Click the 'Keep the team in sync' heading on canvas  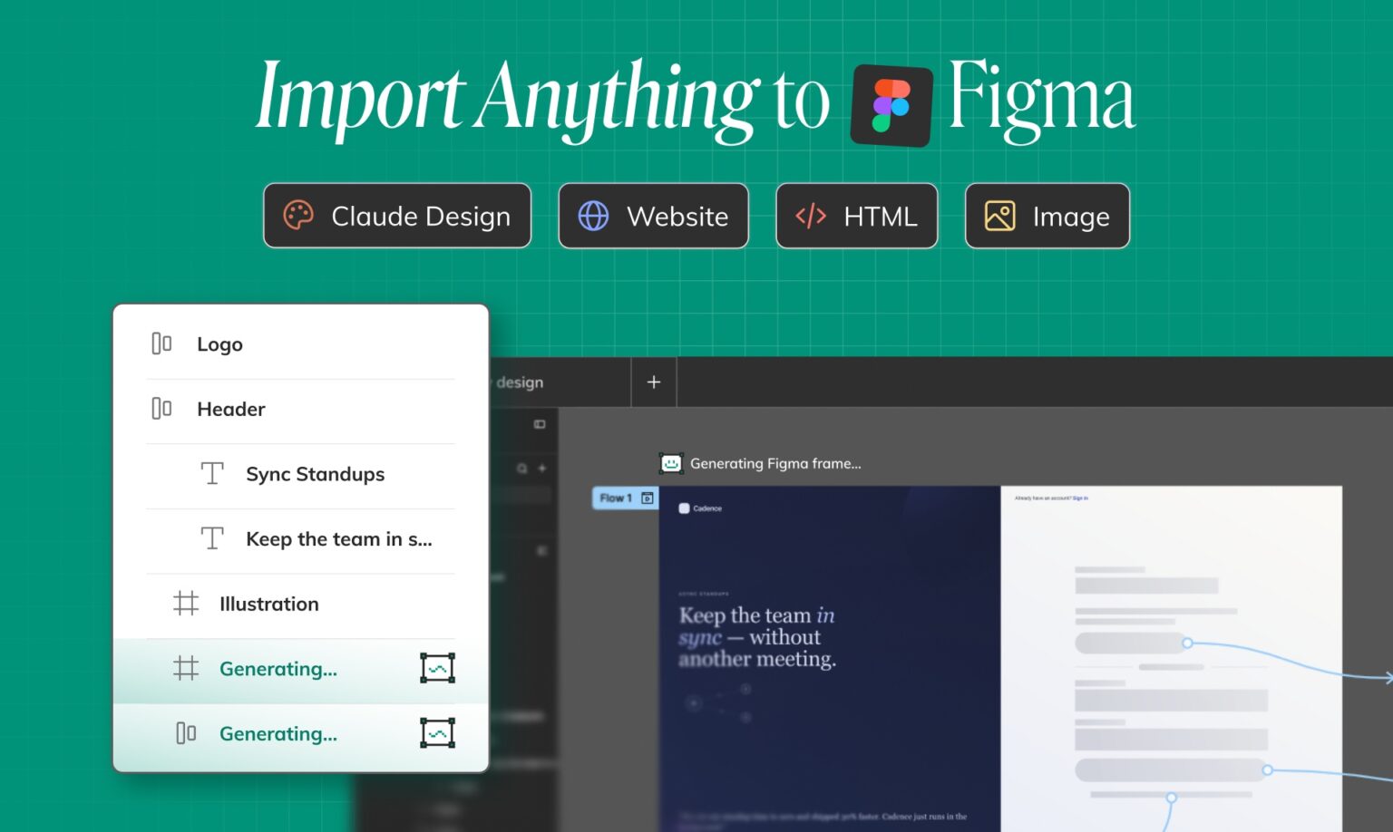pyautogui.click(x=757, y=637)
